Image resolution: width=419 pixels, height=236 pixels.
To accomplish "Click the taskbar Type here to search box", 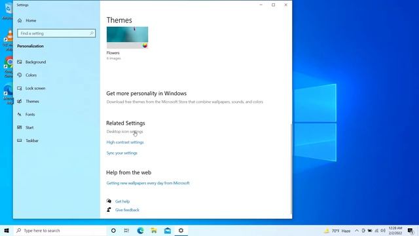I will coord(60,230).
